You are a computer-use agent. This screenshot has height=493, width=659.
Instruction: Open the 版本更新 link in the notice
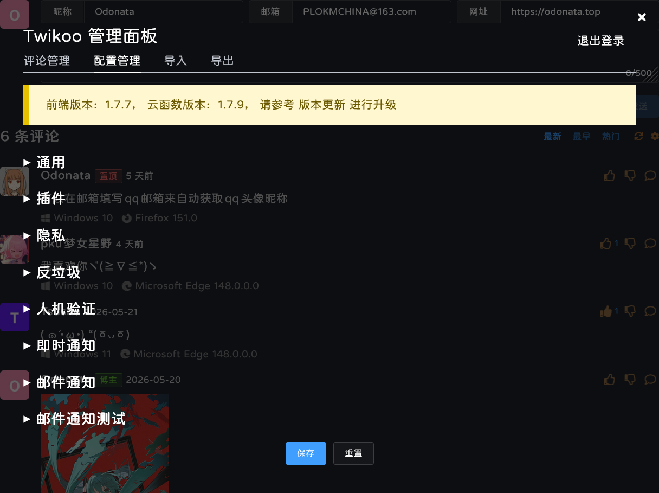pyautogui.click(x=322, y=105)
